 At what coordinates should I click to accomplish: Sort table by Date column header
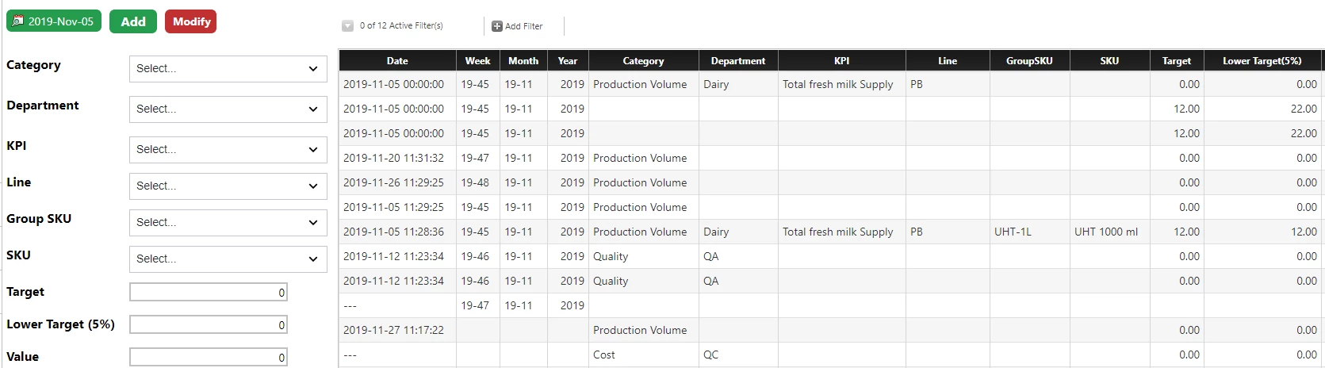(x=397, y=60)
